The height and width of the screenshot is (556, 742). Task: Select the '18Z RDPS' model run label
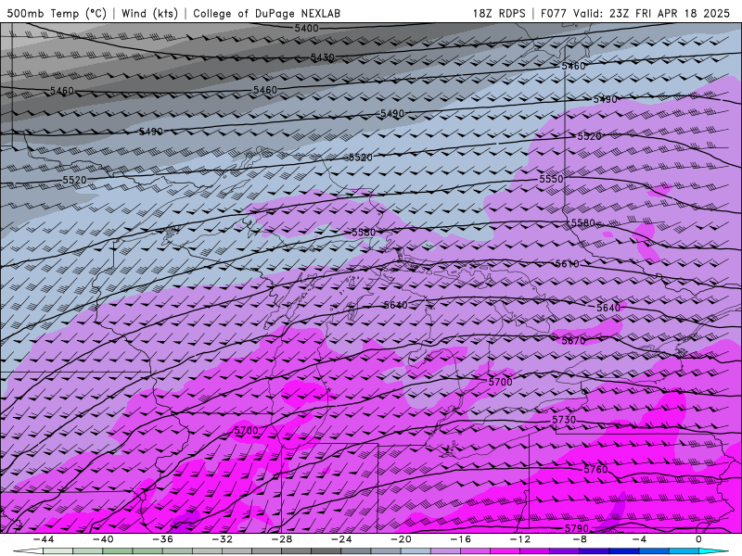coord(499,13)
